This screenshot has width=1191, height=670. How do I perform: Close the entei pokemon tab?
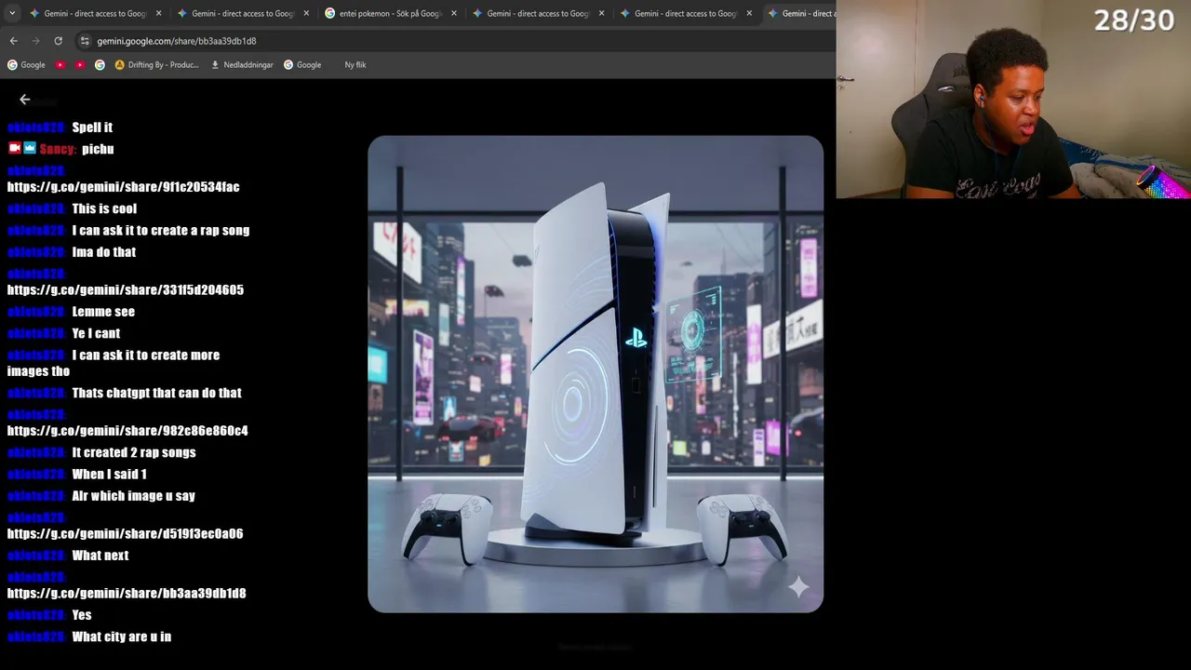coord(453,13)
